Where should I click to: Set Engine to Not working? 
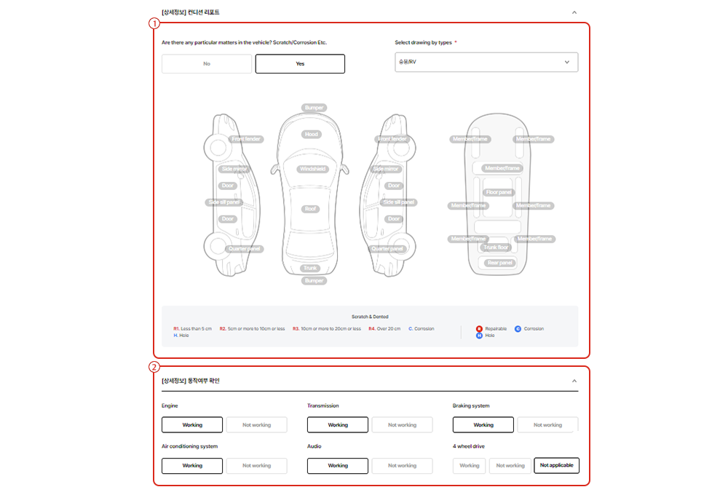click(x=256, y=425)
